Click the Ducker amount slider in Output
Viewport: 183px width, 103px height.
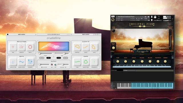(44, 65)
